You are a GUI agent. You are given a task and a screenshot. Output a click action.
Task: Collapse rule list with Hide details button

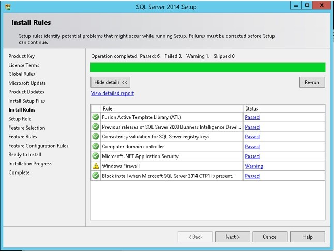coord(110,82)
